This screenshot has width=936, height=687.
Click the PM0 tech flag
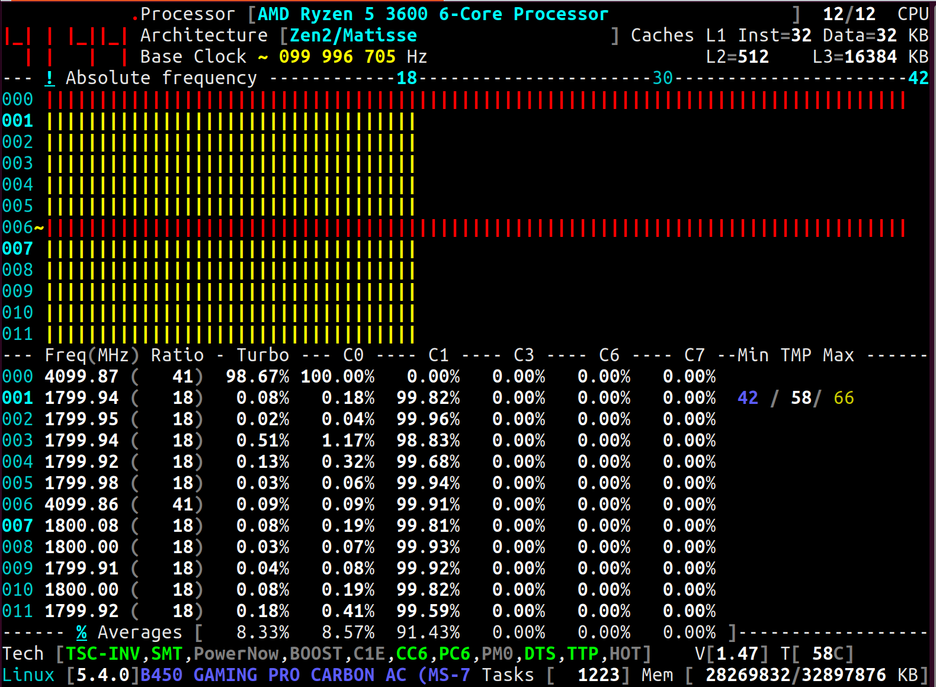pos(497,654)
